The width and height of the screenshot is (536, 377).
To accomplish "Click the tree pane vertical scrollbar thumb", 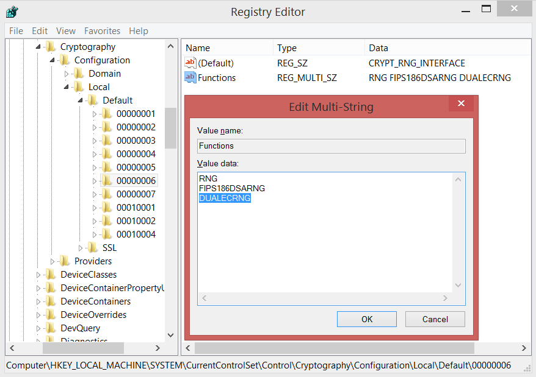I will [170, 128].
